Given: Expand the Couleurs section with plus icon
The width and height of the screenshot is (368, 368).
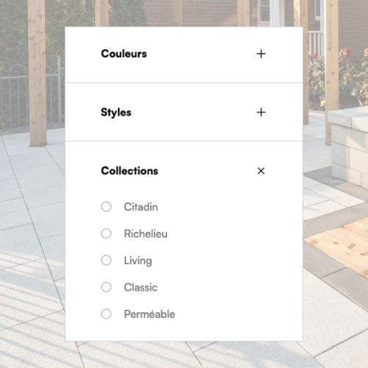Looking at the screenshot, I should (x=261, y=54).
